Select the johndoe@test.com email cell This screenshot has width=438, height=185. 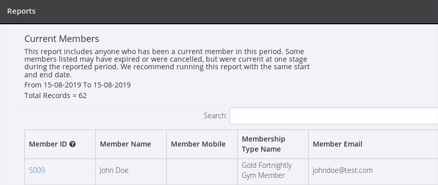(373, 170)
